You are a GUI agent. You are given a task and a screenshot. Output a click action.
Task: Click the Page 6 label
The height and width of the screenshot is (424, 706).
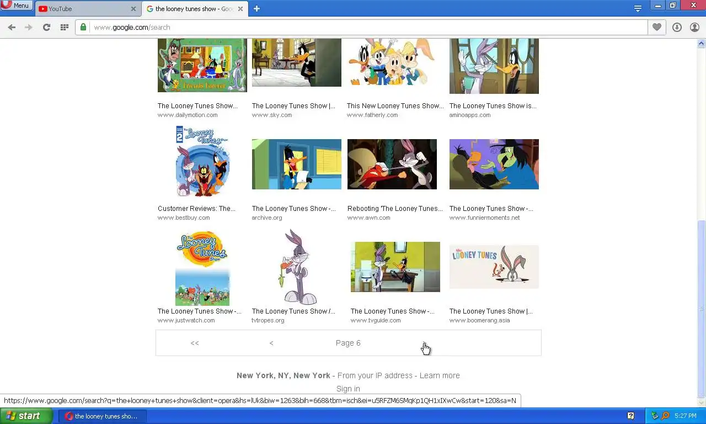[x=348, y=343]
